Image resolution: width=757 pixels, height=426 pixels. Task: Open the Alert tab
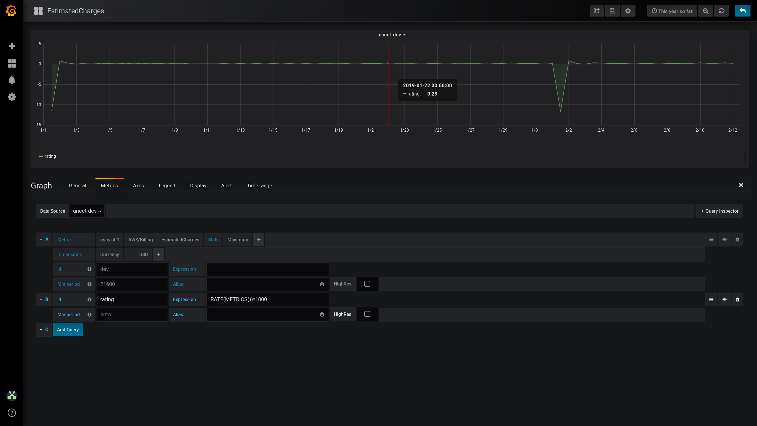pyautogui.click(x=226, y=185)
